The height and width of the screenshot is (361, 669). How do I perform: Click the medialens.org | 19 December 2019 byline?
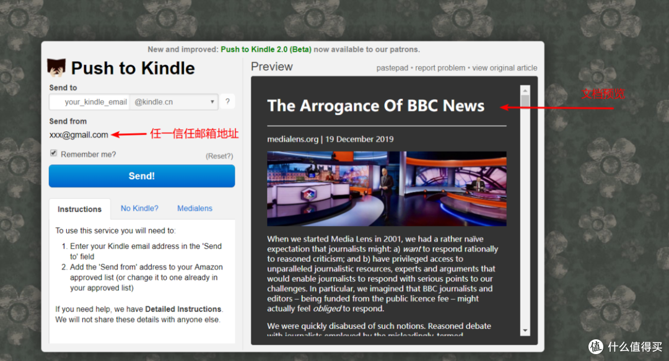coord(330,139)
